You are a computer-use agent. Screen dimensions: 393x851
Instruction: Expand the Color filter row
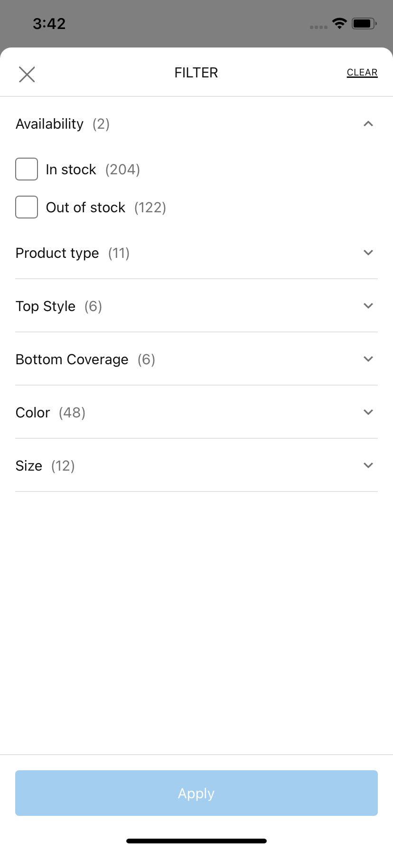pos(196,412)
